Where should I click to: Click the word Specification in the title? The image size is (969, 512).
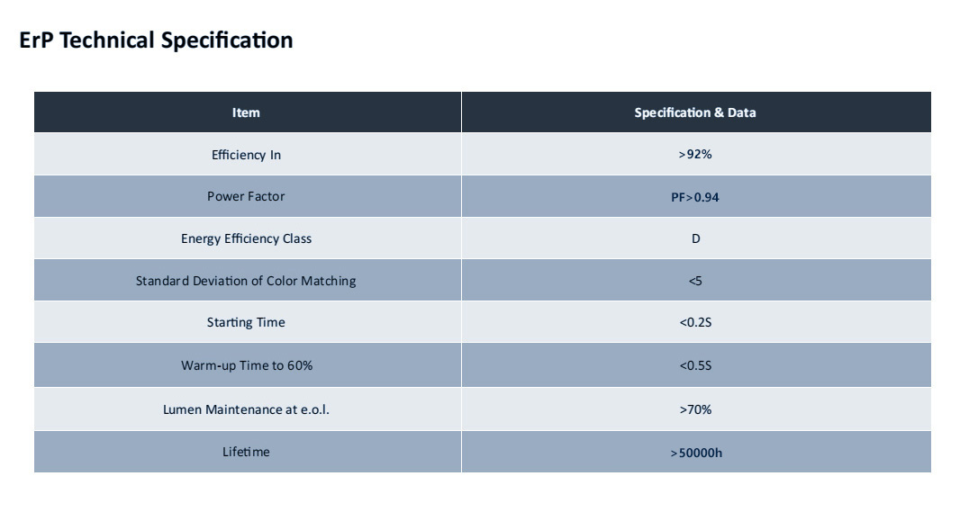tap(227, 40)
